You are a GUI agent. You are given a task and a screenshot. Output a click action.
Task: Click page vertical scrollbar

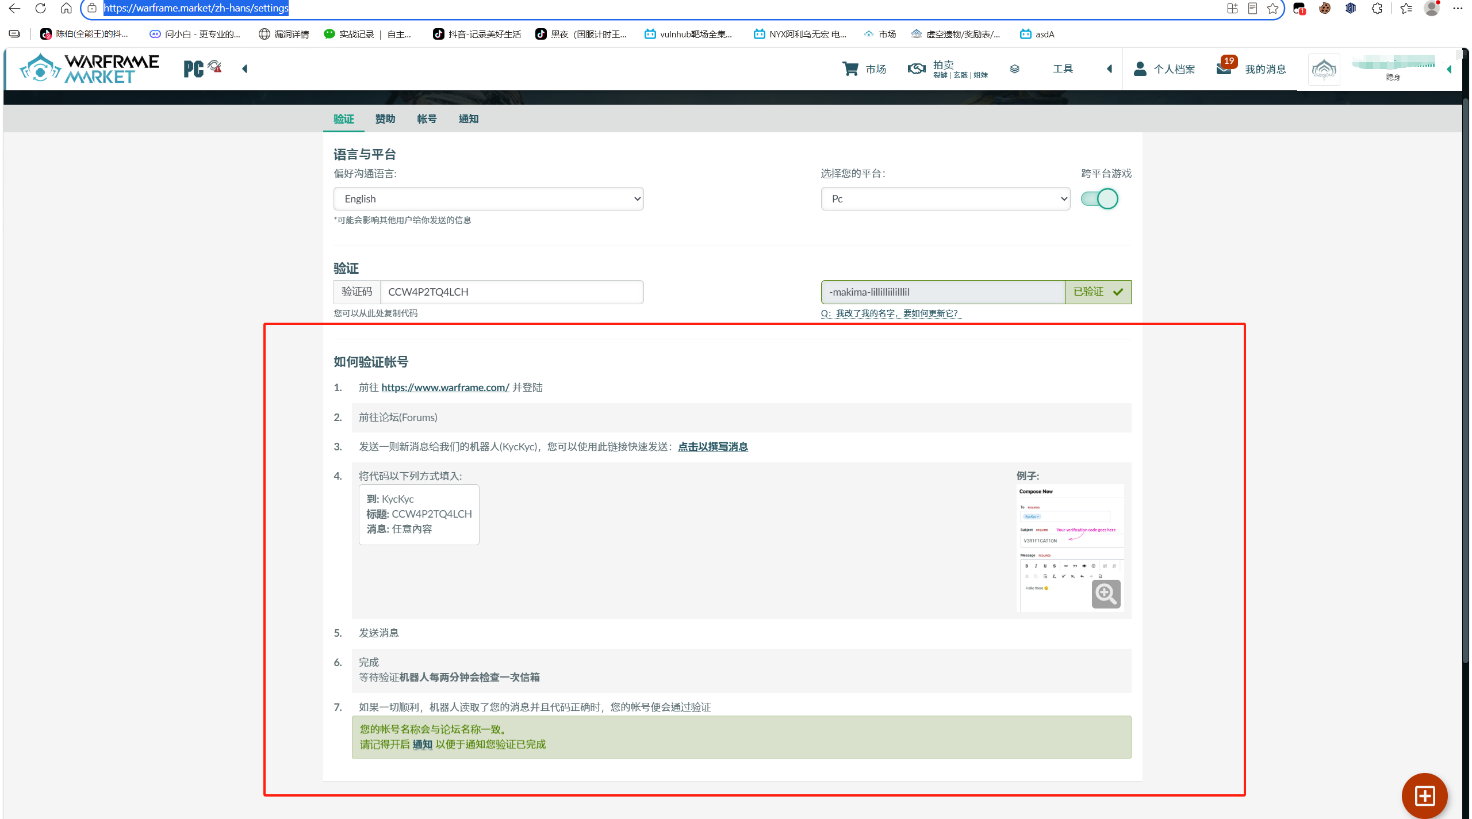coord(1466,380)
